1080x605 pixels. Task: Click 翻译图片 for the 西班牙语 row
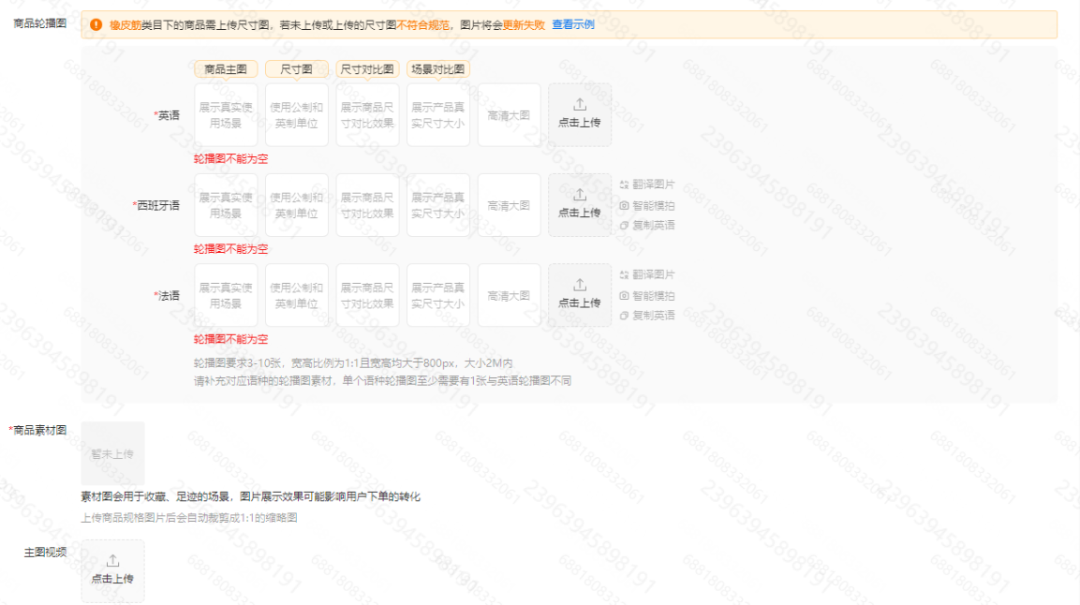646,184
